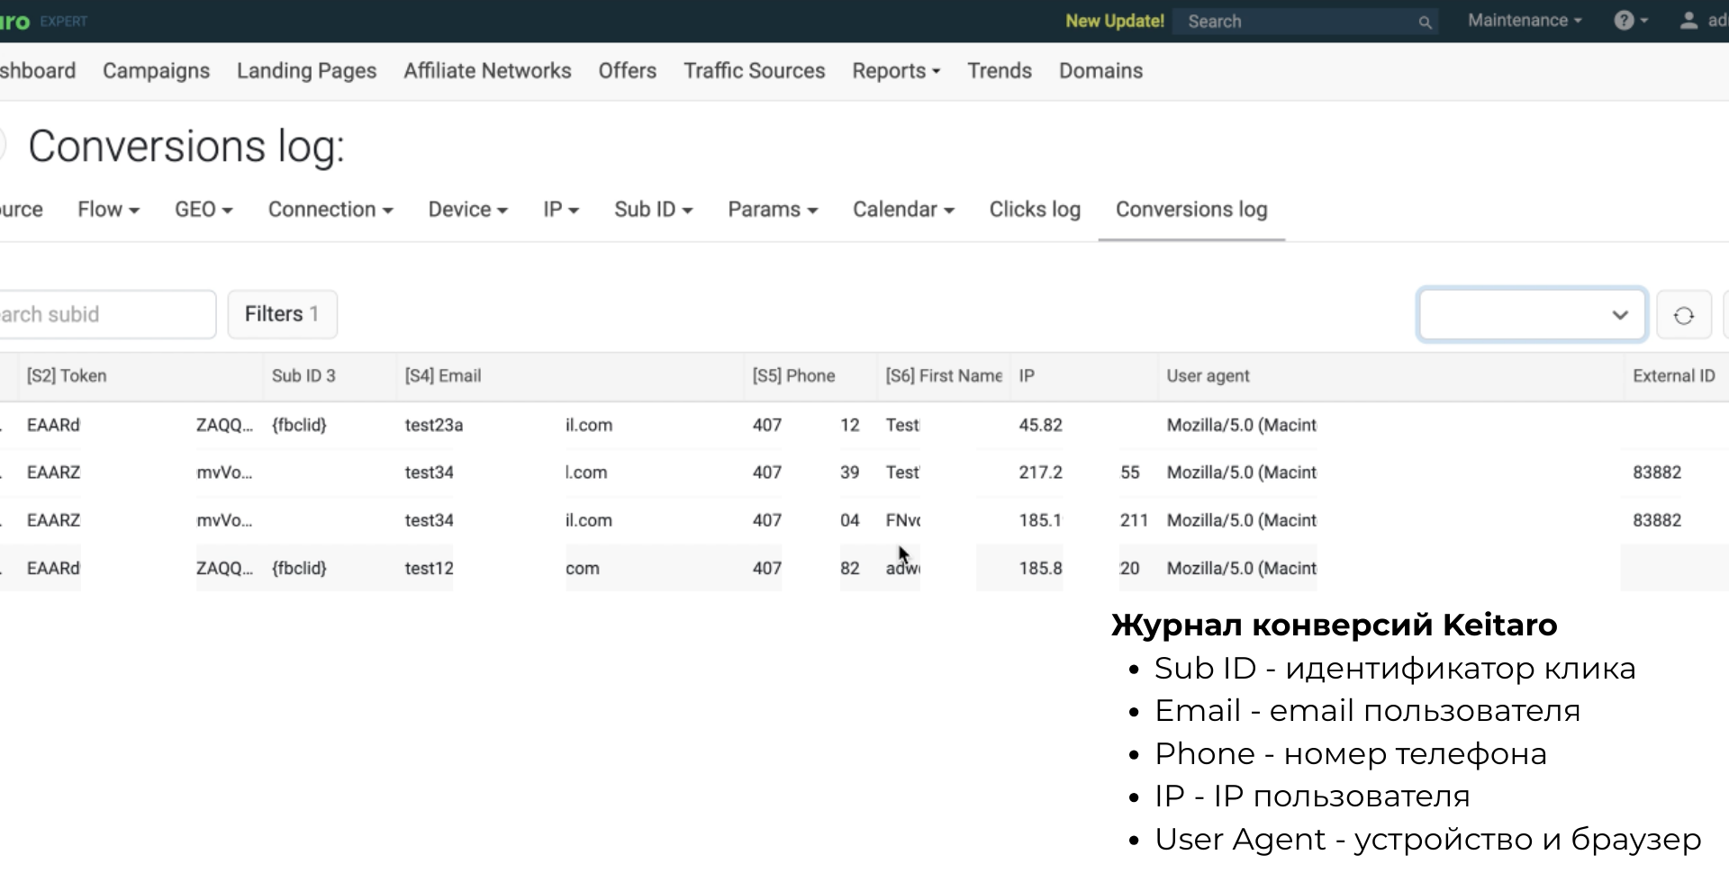Viewport: 1729px width, 882px height.
Task: Click the search magnifier icon in top bar
Action: (1425, 22)
